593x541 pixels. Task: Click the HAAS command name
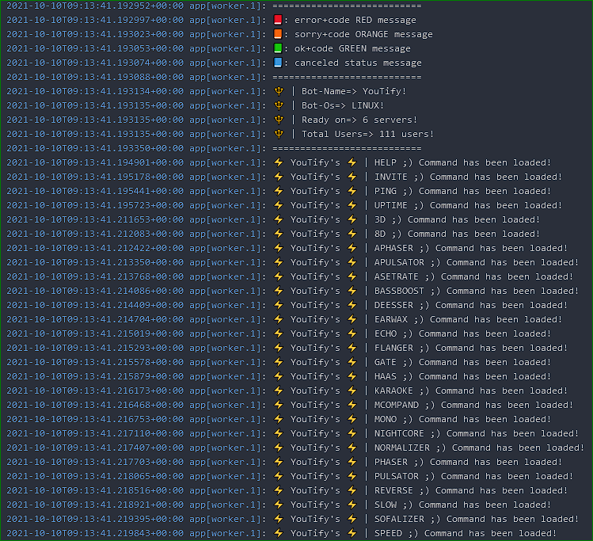click(386, 376)
